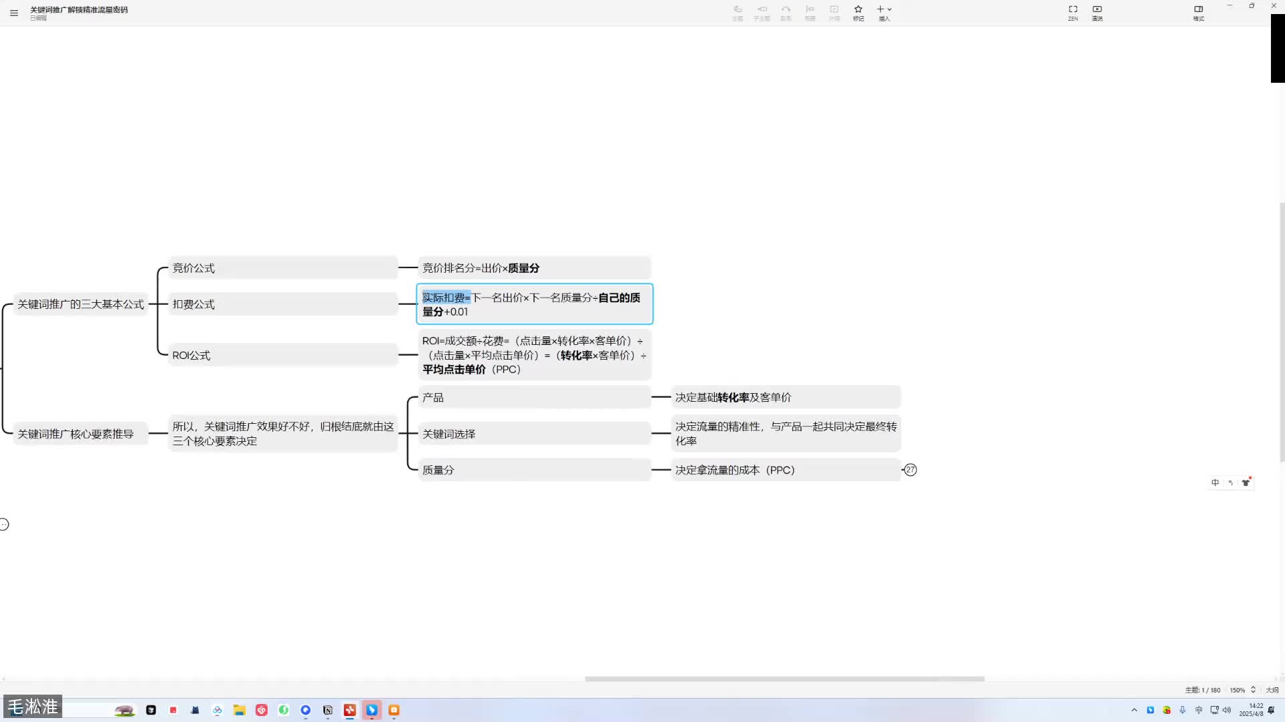This screenshot has width=1285, height=722.
Task: Switch to 大纲 outline view
Action: click(x=1272, y=690)
